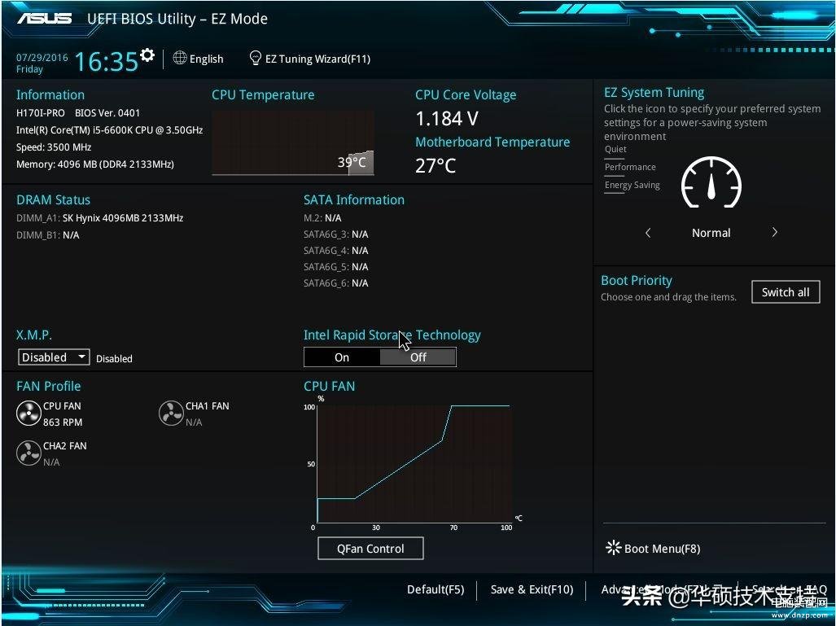Click the 27°C motherboard temperature value
This screenshot has height=626, width=836.
point(436,166)
